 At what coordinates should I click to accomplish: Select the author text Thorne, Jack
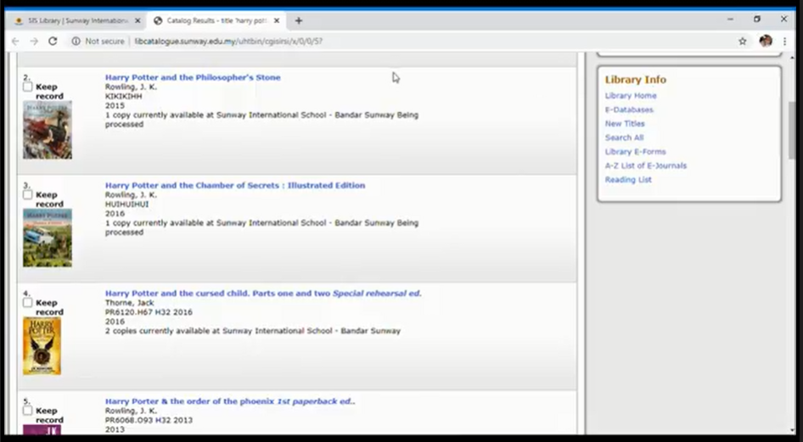(x=129, y=304)
